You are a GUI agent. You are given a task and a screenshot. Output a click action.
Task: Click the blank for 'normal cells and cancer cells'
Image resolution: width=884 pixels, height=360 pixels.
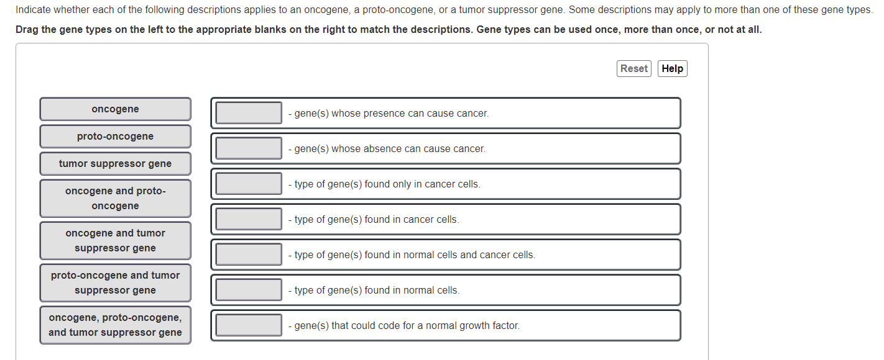tap(248, 254)
